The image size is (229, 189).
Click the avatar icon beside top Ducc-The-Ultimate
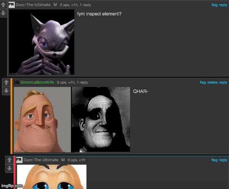click(x=11, y=5)
